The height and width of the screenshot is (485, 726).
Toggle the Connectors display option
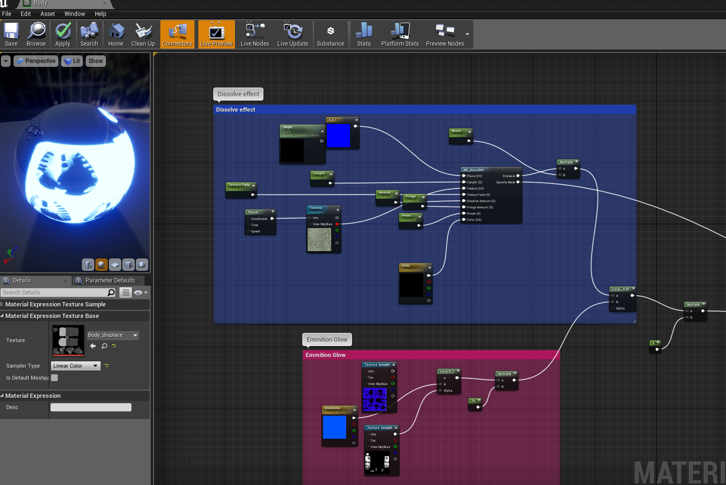point(177,34)
